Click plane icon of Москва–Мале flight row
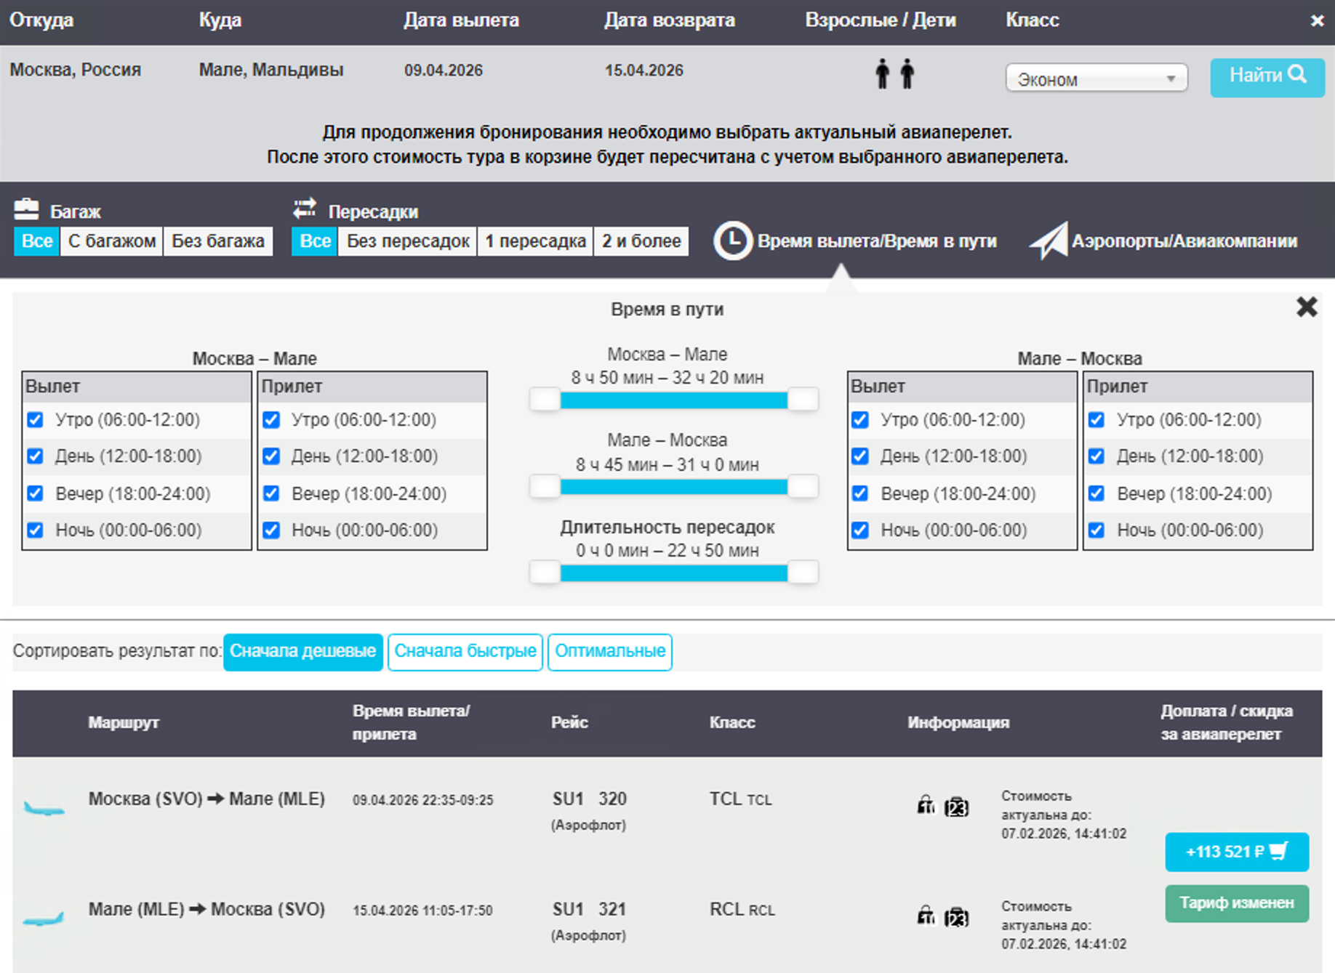Image resolution: width=1335 pixels, height=973 pixels. [x=44, y=808]
